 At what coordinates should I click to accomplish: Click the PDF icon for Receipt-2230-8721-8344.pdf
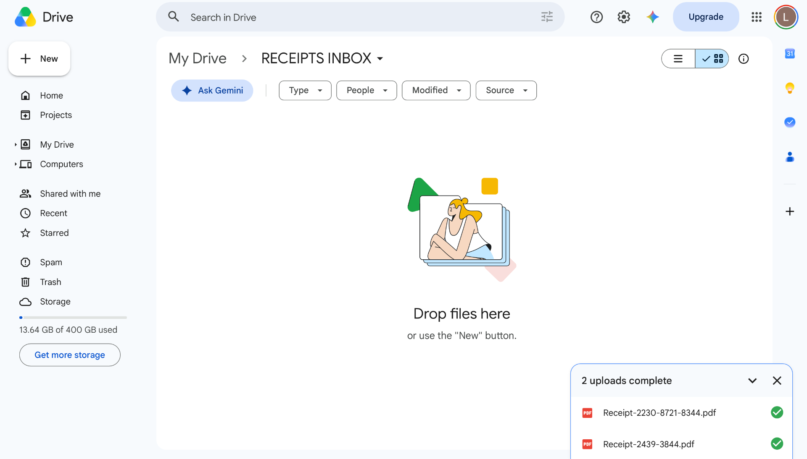click(x=587, y=413)
